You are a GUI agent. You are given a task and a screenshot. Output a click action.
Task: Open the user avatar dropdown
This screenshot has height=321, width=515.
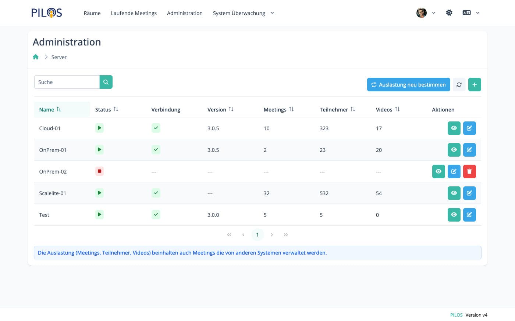pyautogui.click(x=426, y=13)
